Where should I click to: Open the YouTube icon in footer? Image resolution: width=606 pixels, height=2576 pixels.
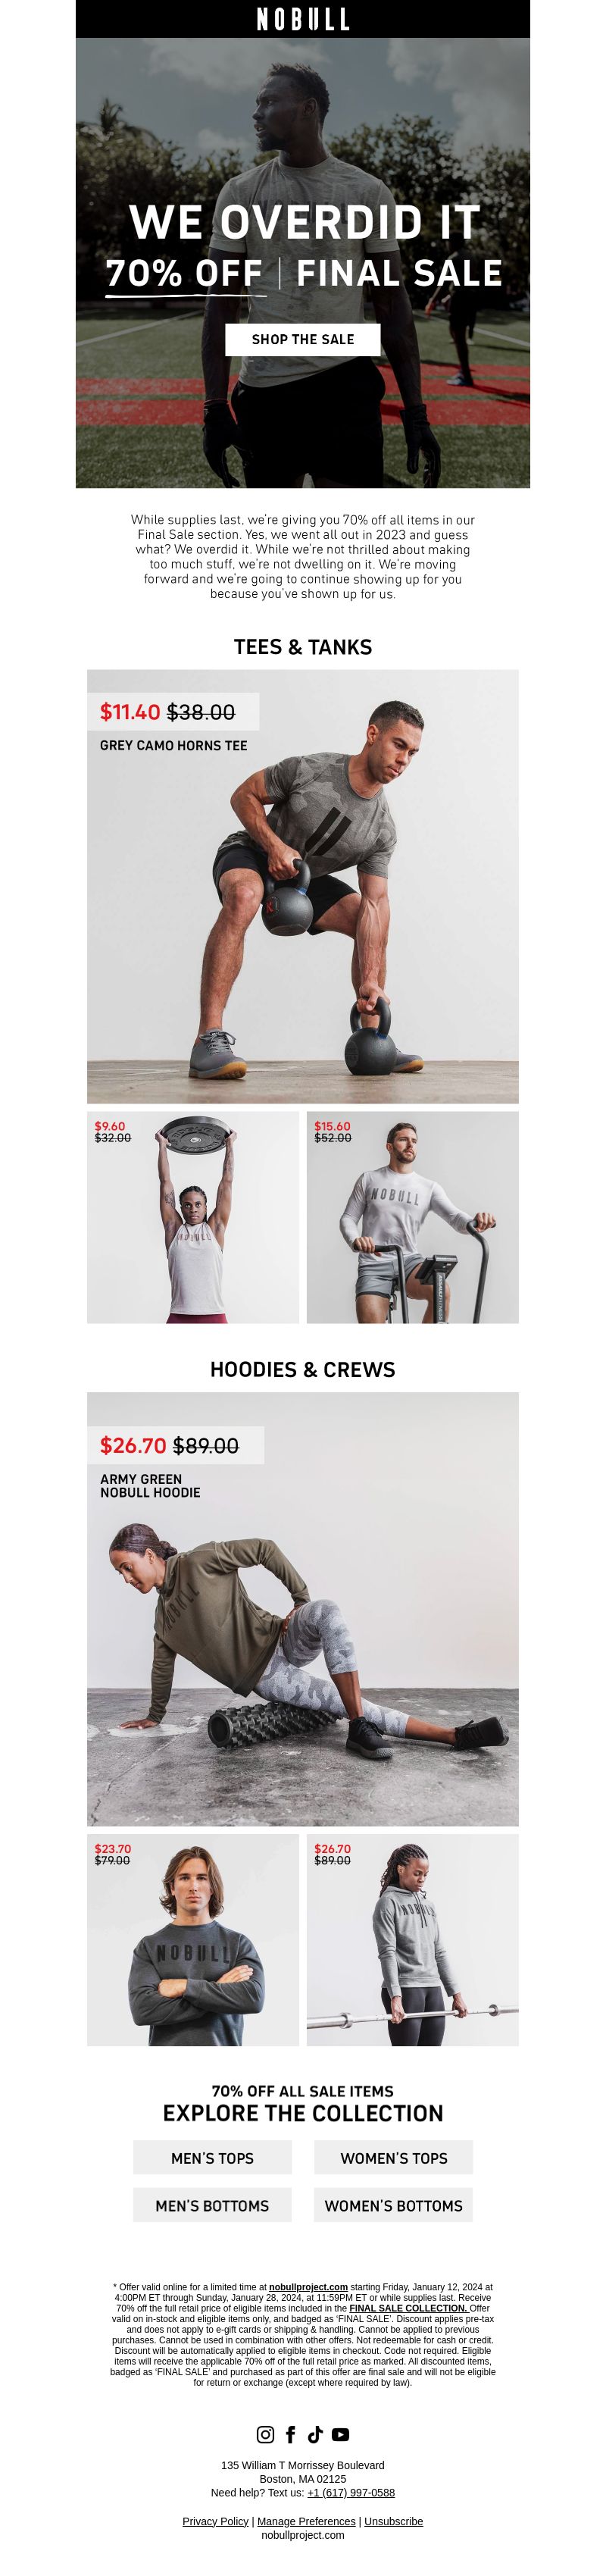(340, 2434)
